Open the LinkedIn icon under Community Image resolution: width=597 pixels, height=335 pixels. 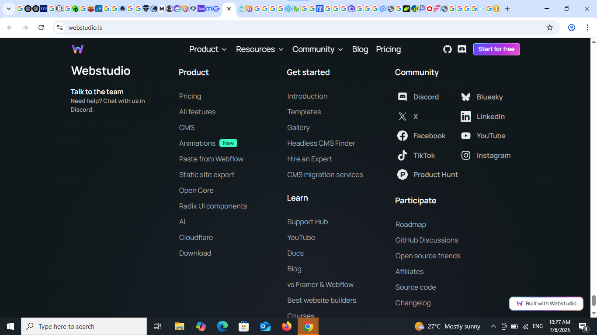click(x=466, y=116)
